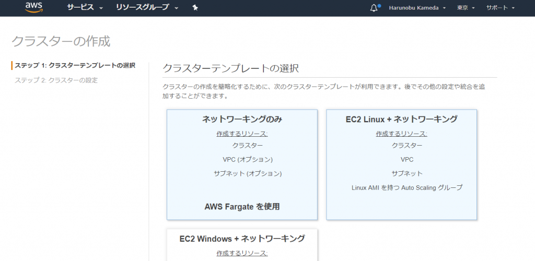The height and width of the screenshot is (261, 535).
Task: Open the サポート dropdown menu
Action: [x=501, y=8]
